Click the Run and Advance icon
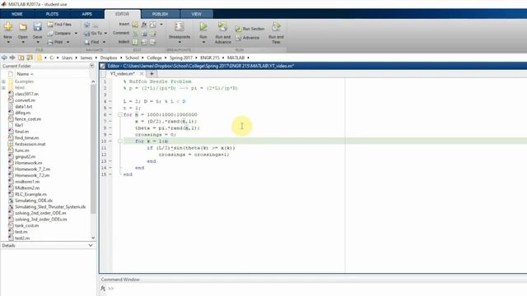Screen dimensions: 527x296 click(222, 26)
